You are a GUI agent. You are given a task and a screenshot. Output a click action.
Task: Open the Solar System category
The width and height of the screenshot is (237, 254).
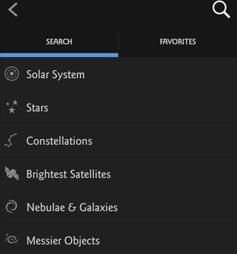pos(118,74)
